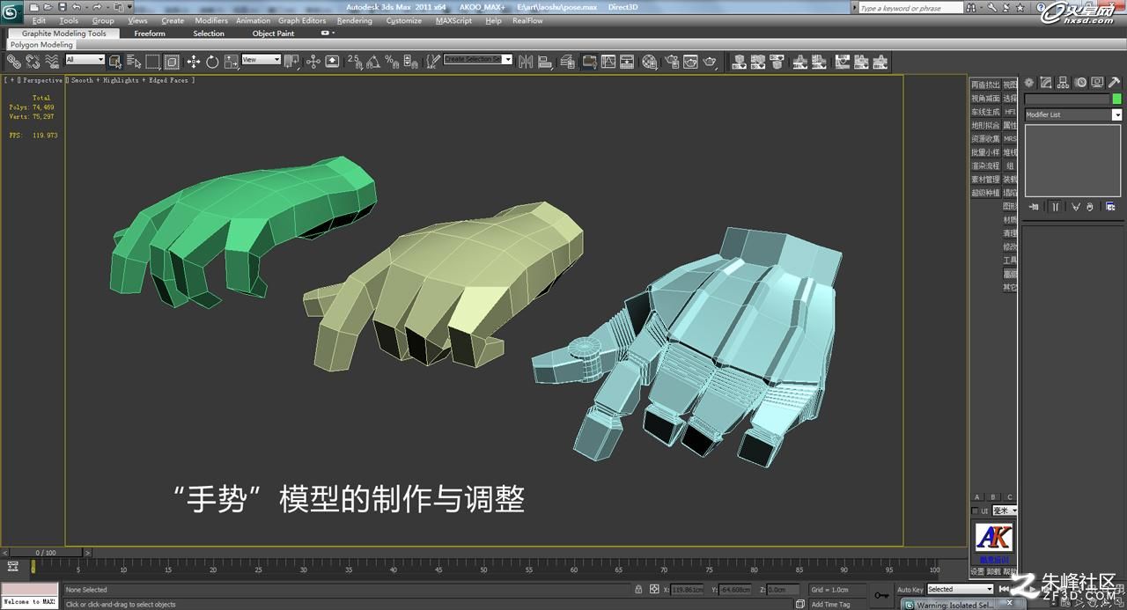Click the 素材管理 script button
This screenshot has width=1127, height=610.
985,179
